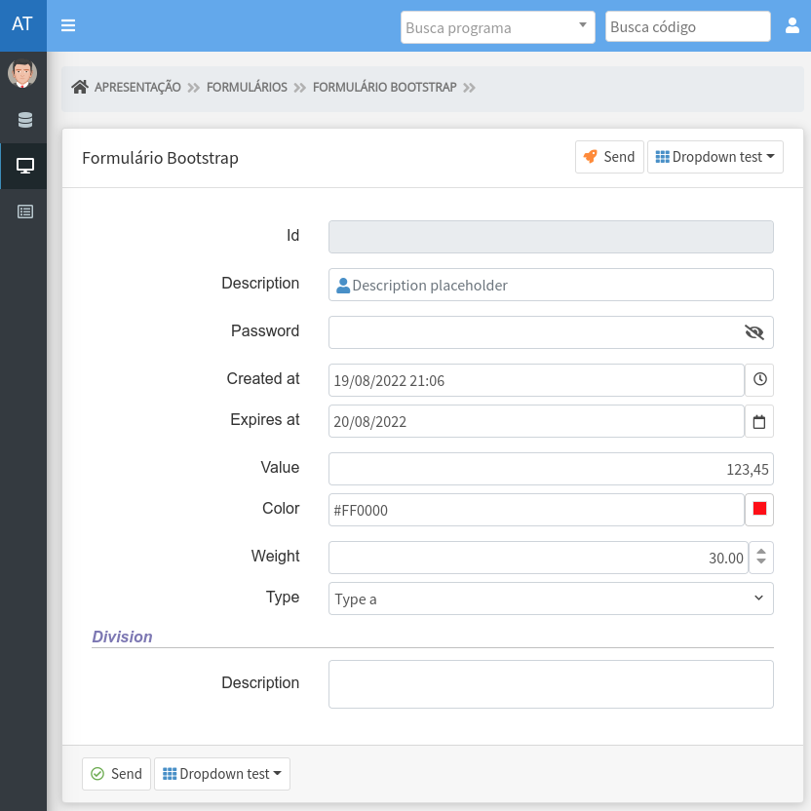Click the user avatar in sidebar
The width and height of the screenshot is (811, 811).
22,73
